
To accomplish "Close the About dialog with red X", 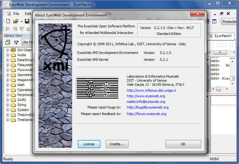I will click(198, 14).
